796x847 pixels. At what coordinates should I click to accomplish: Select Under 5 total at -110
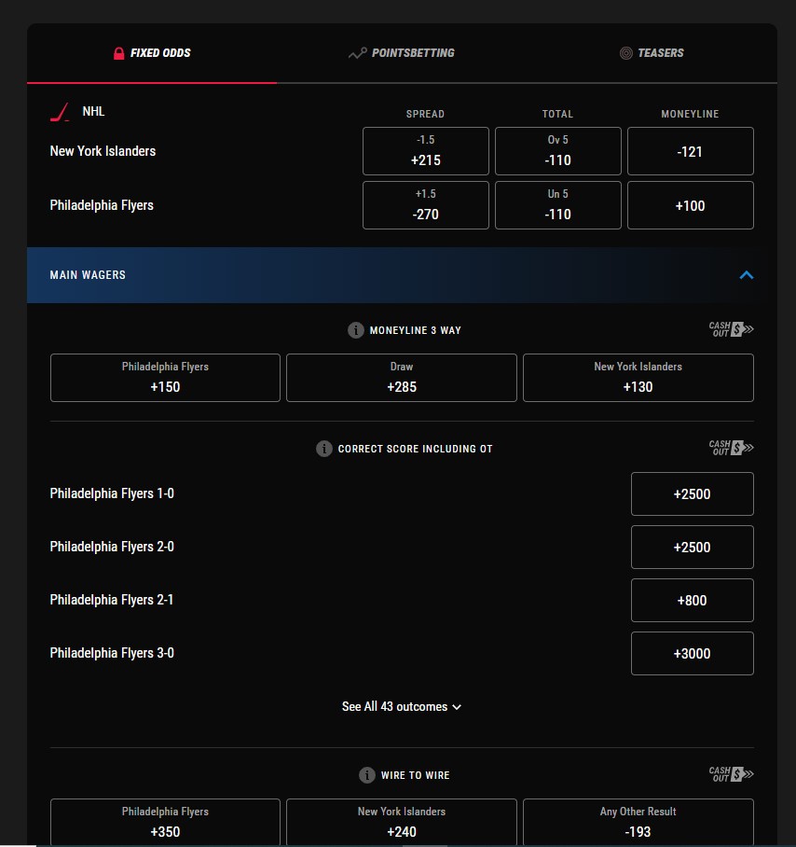pos(558,205)
